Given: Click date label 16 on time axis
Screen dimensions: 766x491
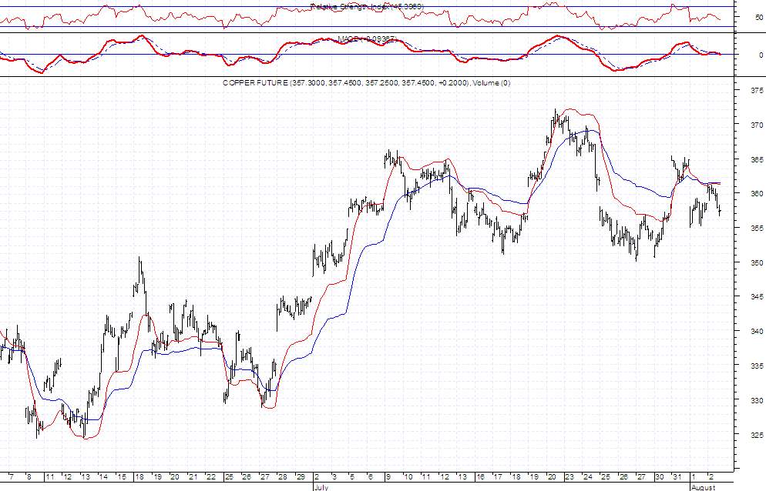Looking at the screenshot, I should 480,477.
